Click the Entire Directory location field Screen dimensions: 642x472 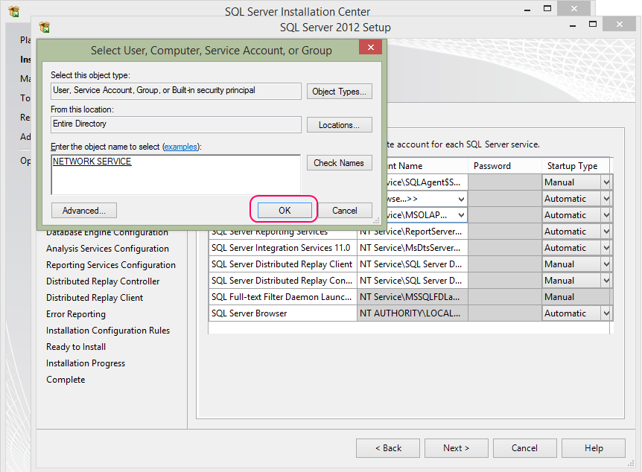point(176,124)
